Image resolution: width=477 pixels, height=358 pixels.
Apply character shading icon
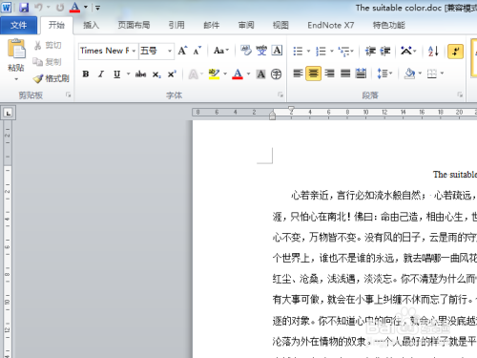point(261,74)
